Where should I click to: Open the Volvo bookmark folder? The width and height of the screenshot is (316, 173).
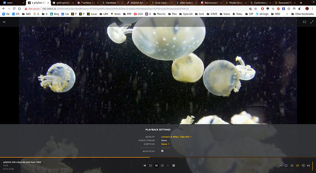225,14
